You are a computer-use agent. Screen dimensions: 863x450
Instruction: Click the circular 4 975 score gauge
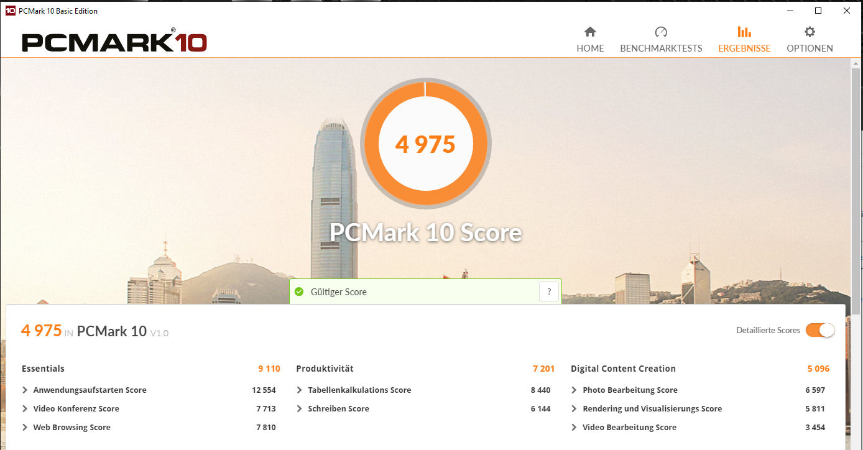coord(425,144)
